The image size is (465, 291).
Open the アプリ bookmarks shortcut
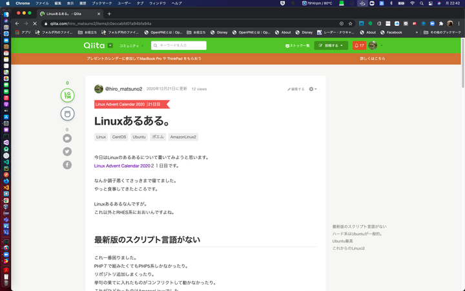(23, 32)
